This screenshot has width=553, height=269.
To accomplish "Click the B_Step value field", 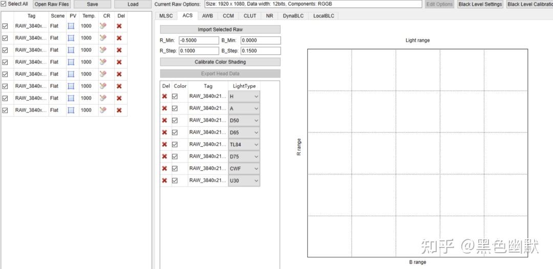I will (x=261, y=51).
